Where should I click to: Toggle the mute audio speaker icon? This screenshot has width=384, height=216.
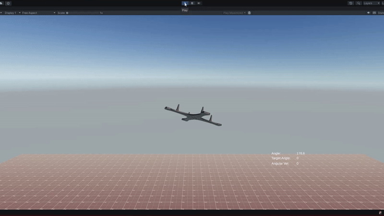(x=368, y=13)
